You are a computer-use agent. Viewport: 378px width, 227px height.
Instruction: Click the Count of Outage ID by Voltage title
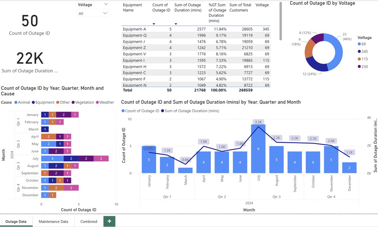point(322,3)
